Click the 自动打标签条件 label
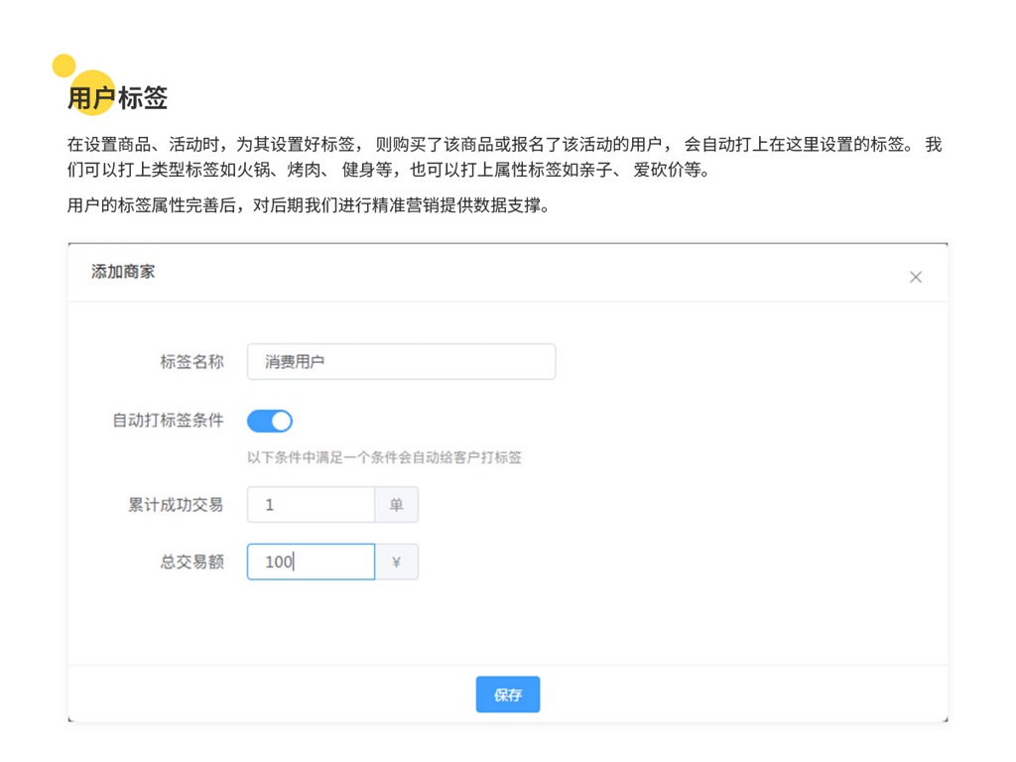 [168, 421]
